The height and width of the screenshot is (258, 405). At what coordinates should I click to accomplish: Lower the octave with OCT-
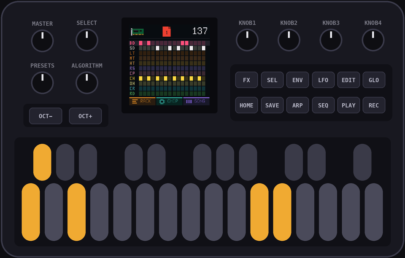point(46,116)
